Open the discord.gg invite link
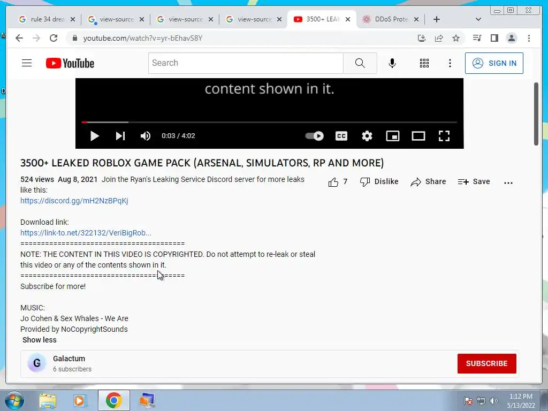Image resolution: width=548 pixels, height=411 pixels. (74, 201)
